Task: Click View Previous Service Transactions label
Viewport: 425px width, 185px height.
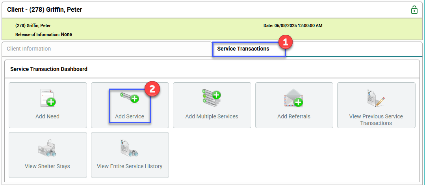Action: pyautogui.click(x=376, y=120)
